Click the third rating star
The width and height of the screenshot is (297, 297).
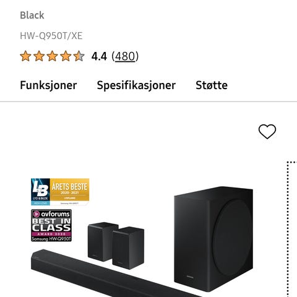tap(53, 56)
